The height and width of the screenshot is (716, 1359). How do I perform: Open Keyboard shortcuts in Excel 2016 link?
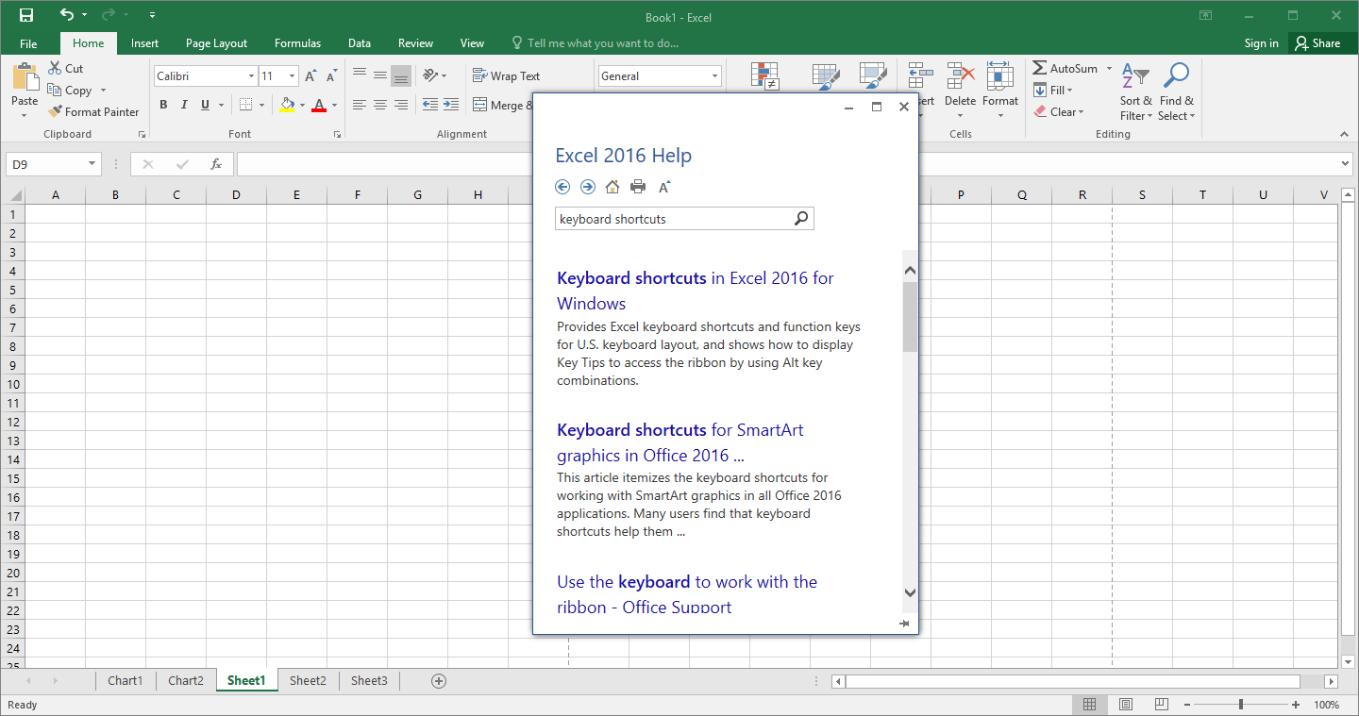[x=696, y=291]
